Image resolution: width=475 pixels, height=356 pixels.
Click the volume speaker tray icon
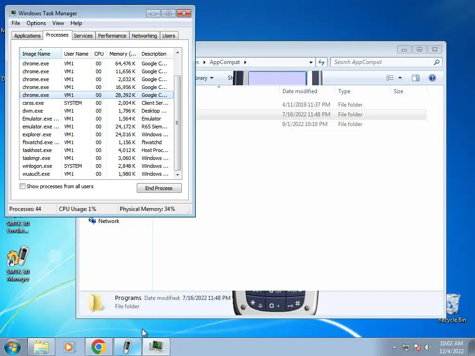click(428, 347)
